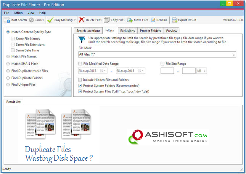Enable the Same Date Time checkbox

[13, 50]
